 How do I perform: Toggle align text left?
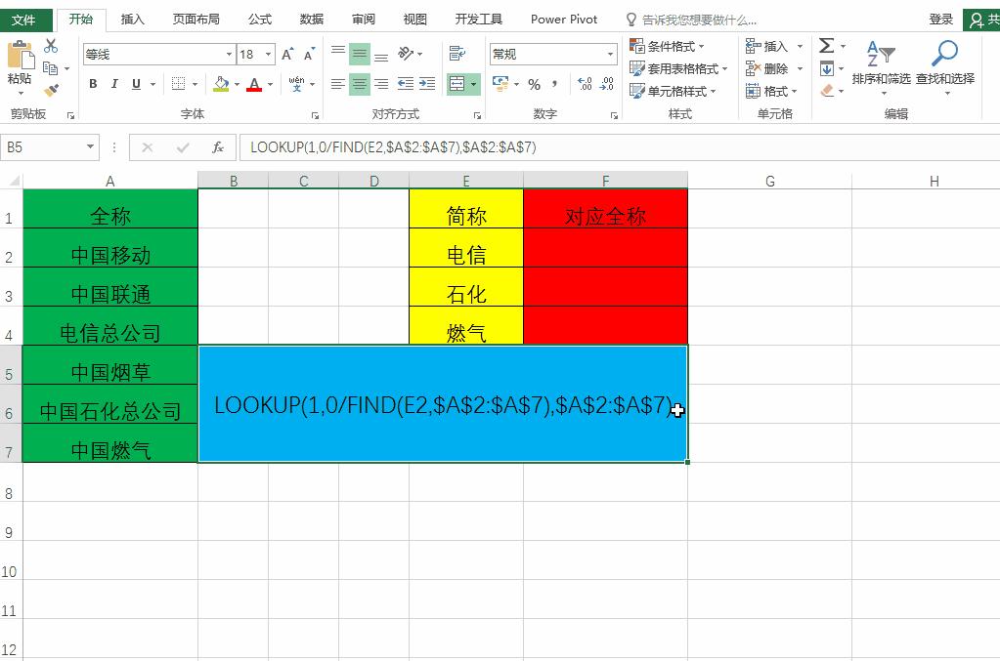(x=338, y=83)
